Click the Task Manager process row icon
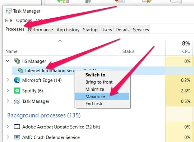The width and height of the screenshot is (194, 142). [17, 101]
